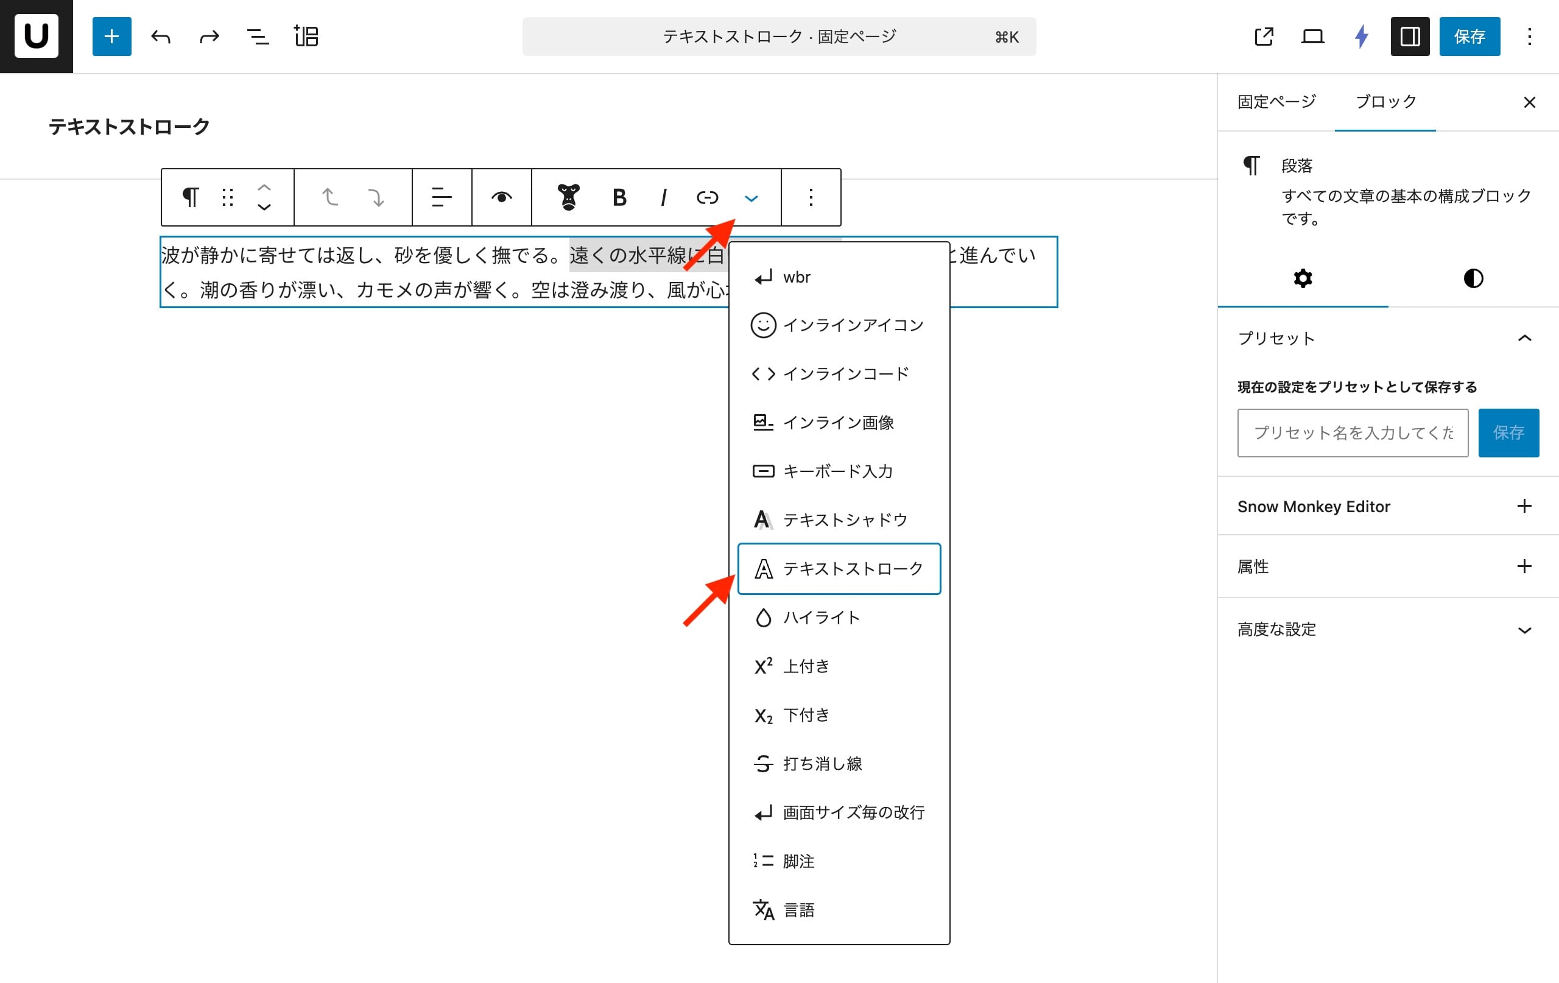
Task: Click the link icon in block toolbar
Action: pyautogui.click(x=706, y=197)
